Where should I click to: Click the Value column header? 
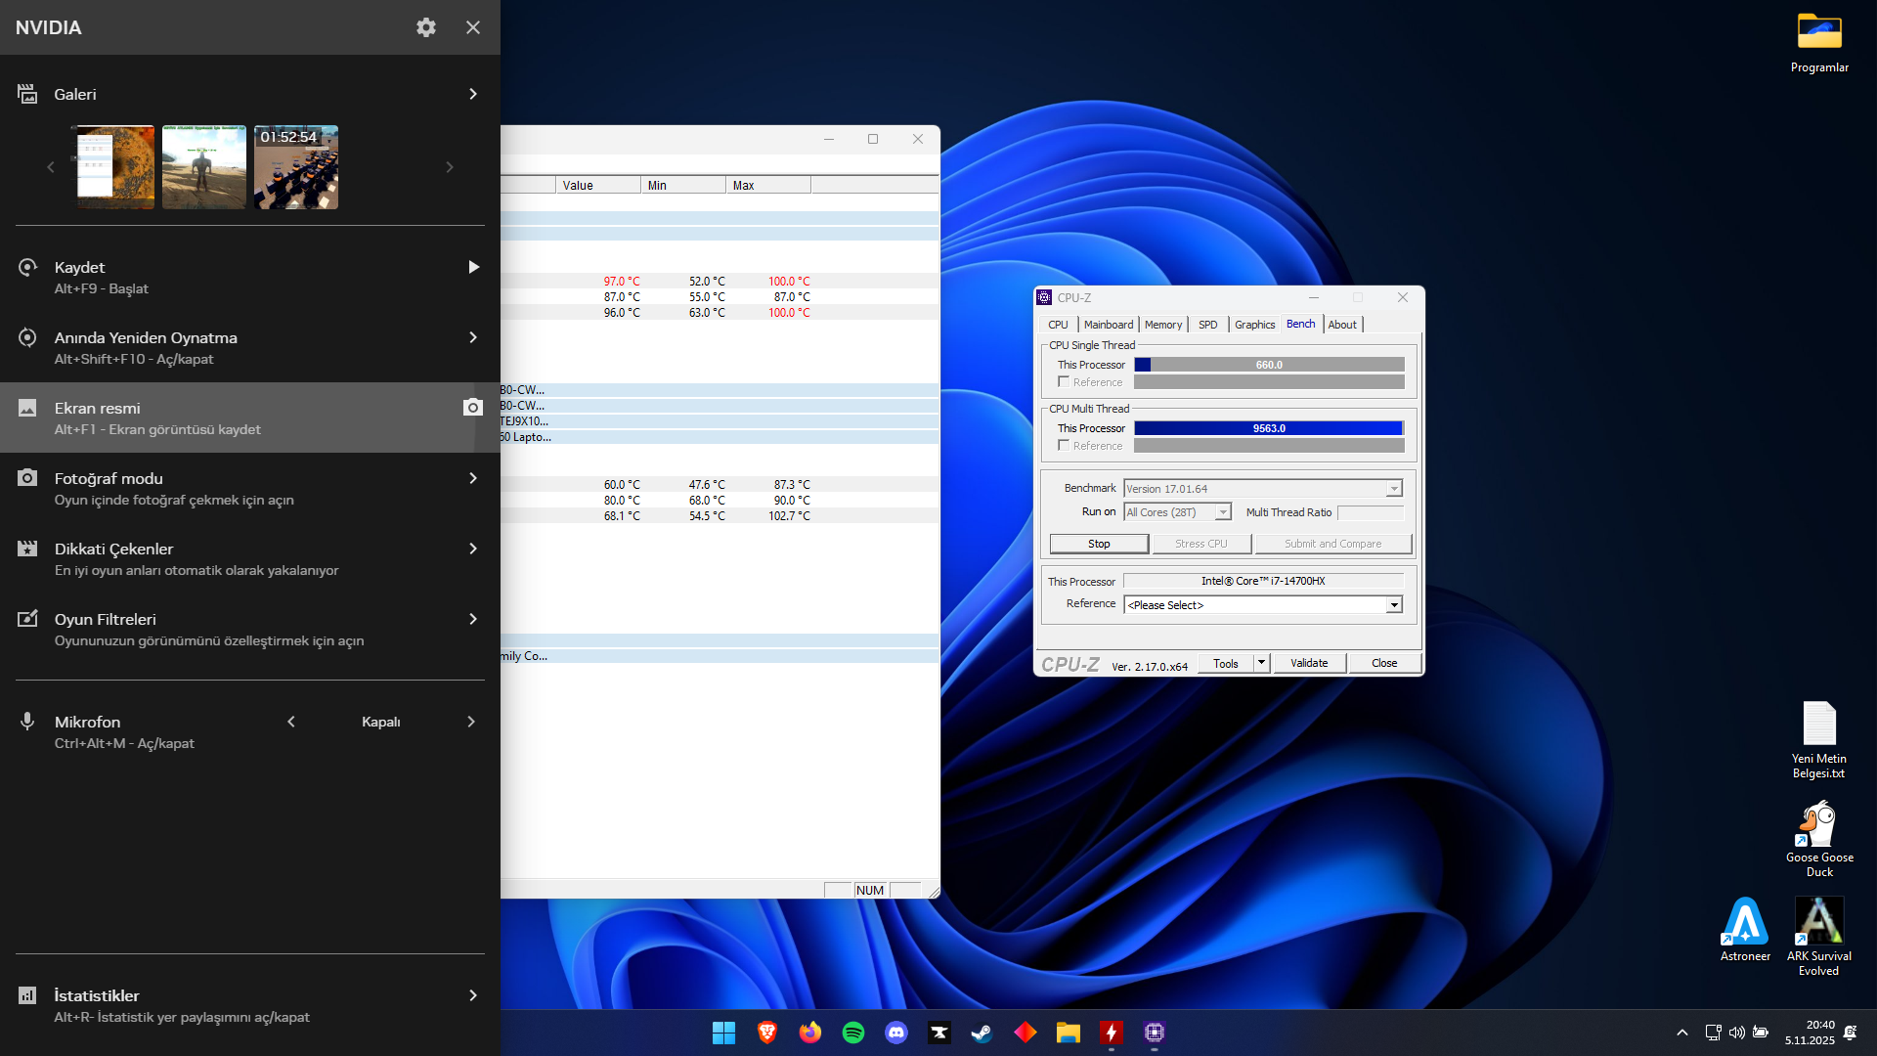(x=598, y=186)
